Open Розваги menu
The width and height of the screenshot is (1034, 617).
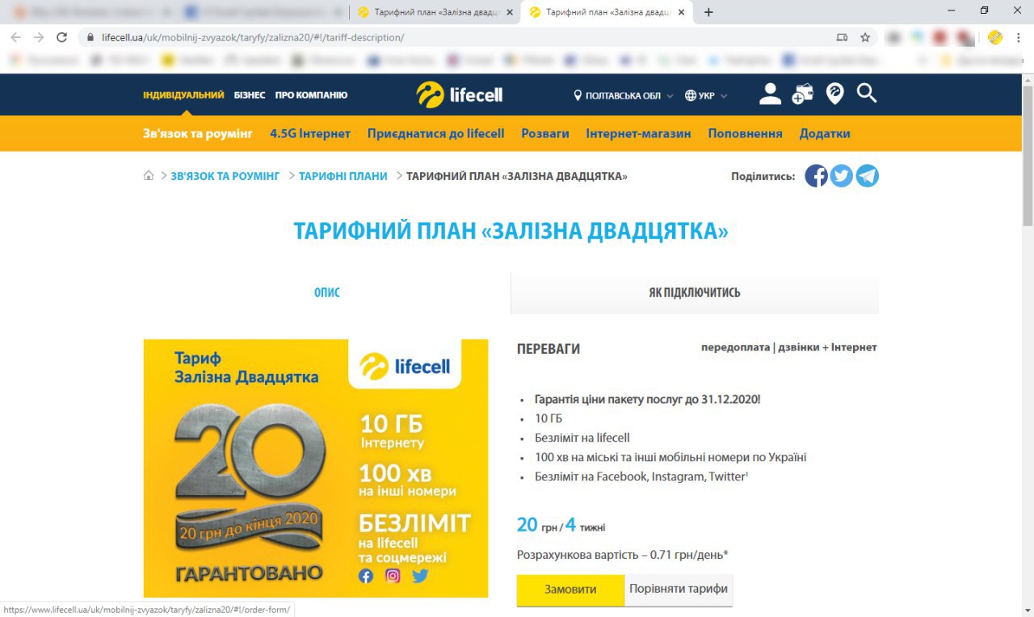tap(545, 133)
